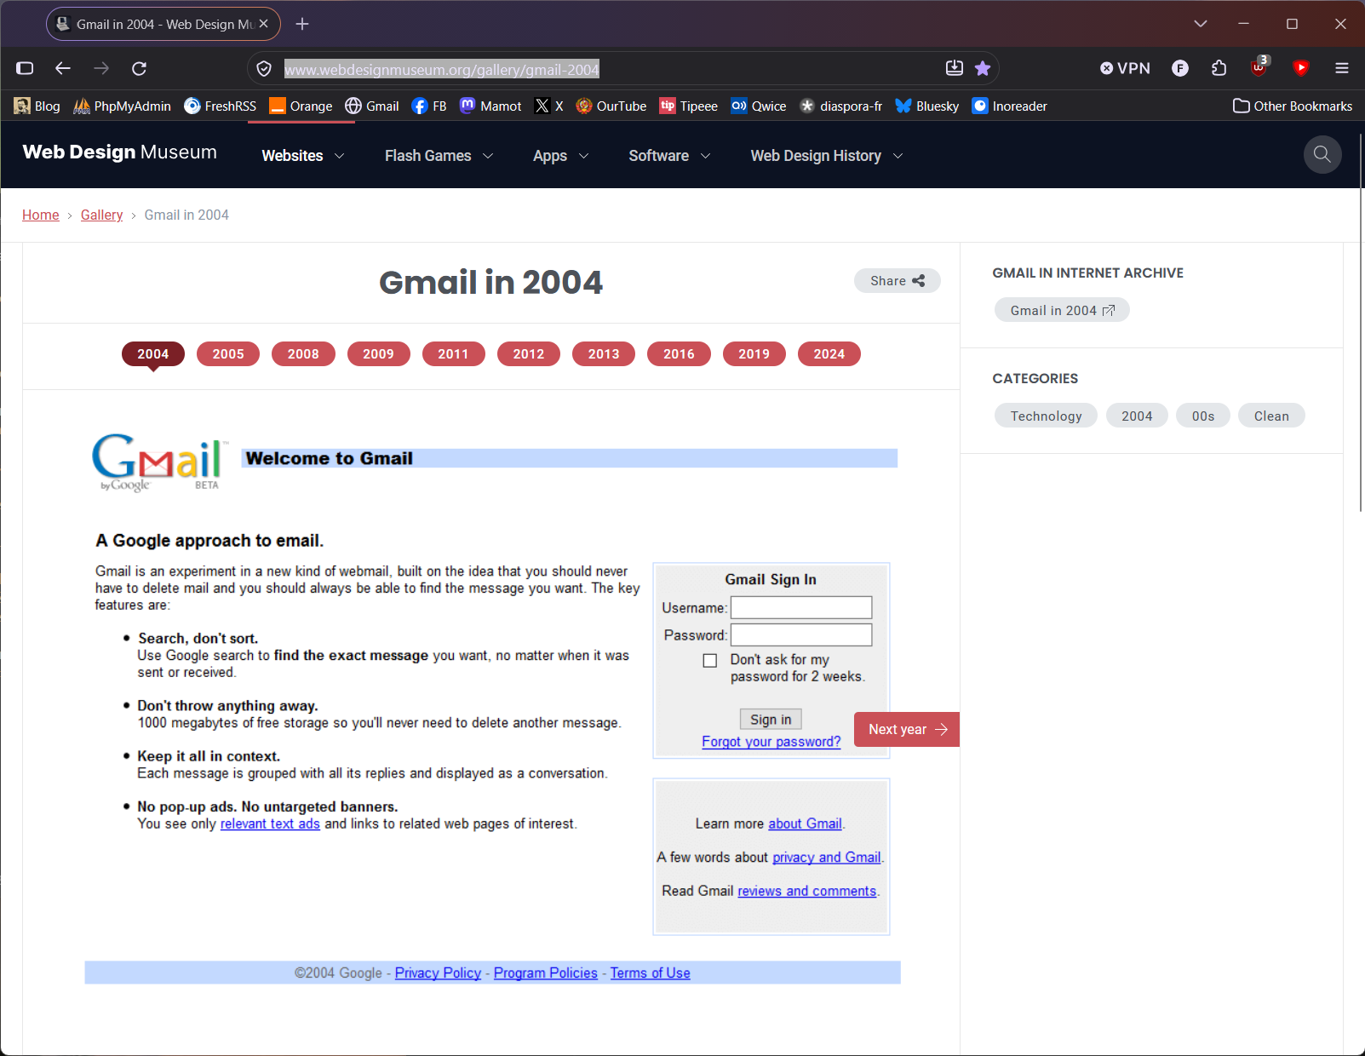Open the Orange bookmark
The height and width of the screenshot is (1056, 1365).
point(301,106)
